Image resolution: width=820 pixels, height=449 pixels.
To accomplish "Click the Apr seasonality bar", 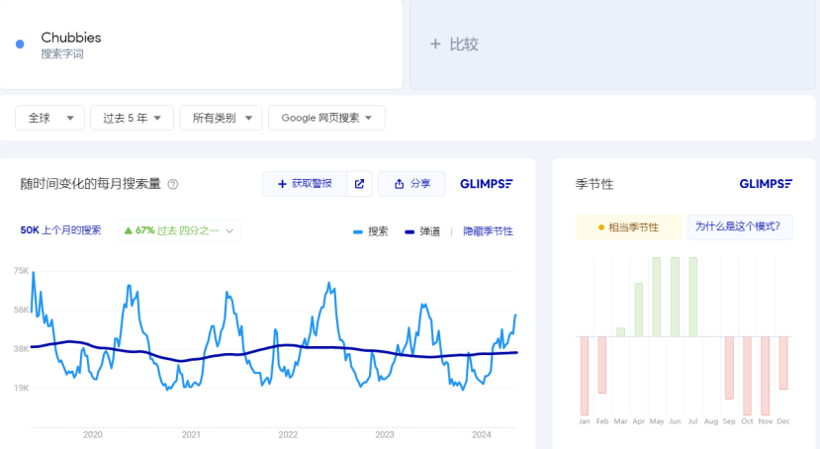I will [x=639, y=310].
